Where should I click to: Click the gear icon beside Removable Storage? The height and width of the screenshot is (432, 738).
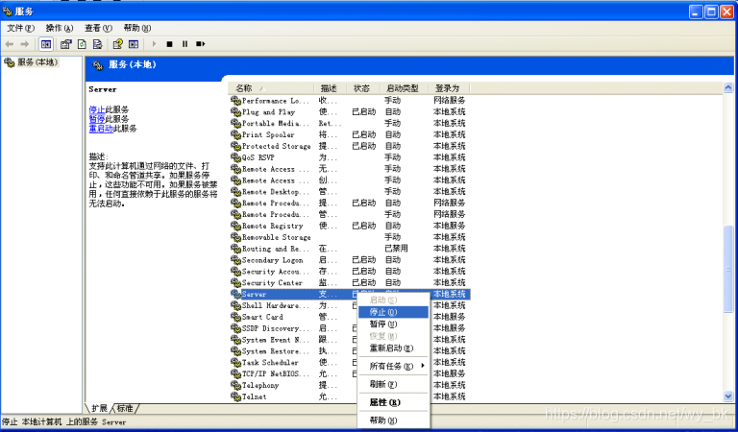(x=235, y=237)
